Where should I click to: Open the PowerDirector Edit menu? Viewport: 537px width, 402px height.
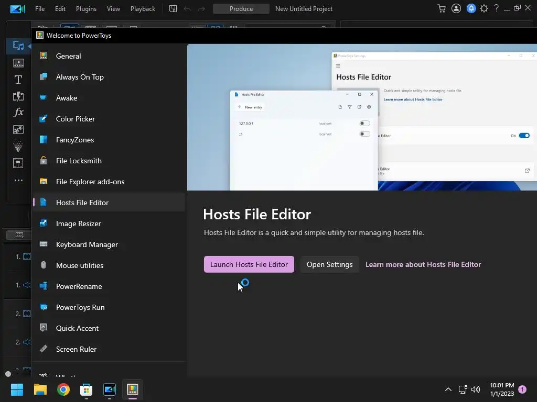(60, 9)
